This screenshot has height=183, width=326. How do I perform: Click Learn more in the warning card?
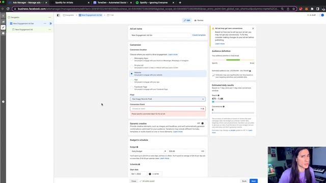tap(220, 44)
